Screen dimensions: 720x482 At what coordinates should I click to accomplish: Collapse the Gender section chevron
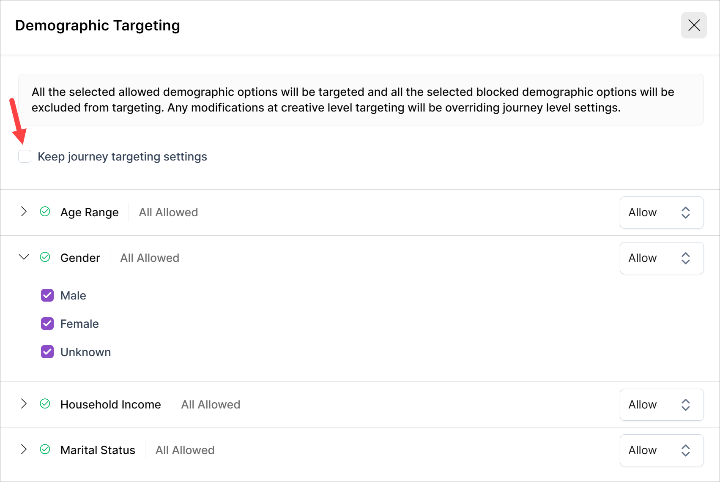tap(24, 257)
